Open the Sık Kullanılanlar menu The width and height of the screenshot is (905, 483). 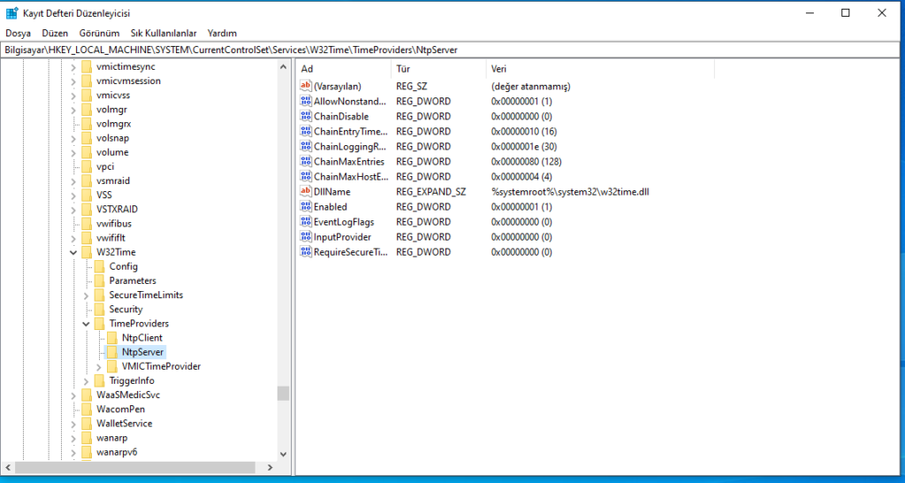pos(164,33)
